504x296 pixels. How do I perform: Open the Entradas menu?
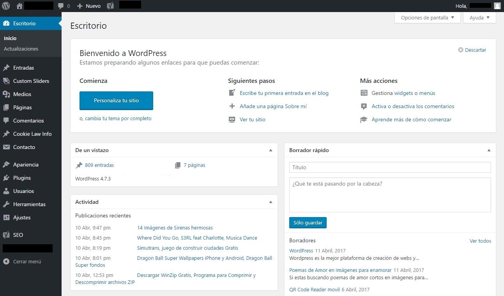pos(31,68)
